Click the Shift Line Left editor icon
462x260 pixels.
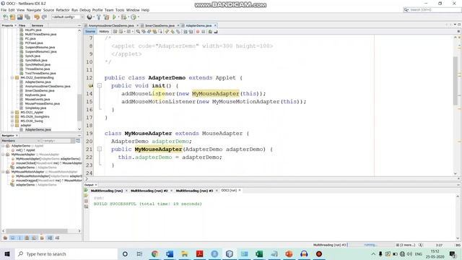186,32
